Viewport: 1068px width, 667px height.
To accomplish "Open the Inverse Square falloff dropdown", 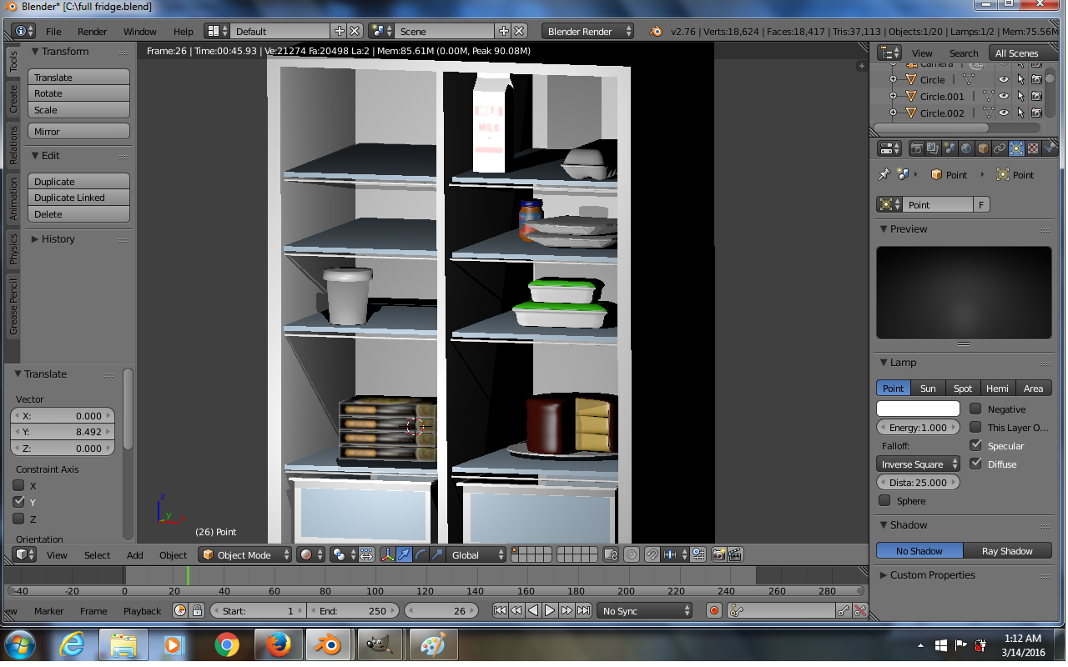I will (918, 464).
